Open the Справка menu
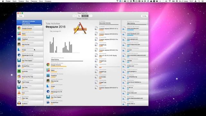The image size is (206, 116). (x=48, y=1)
